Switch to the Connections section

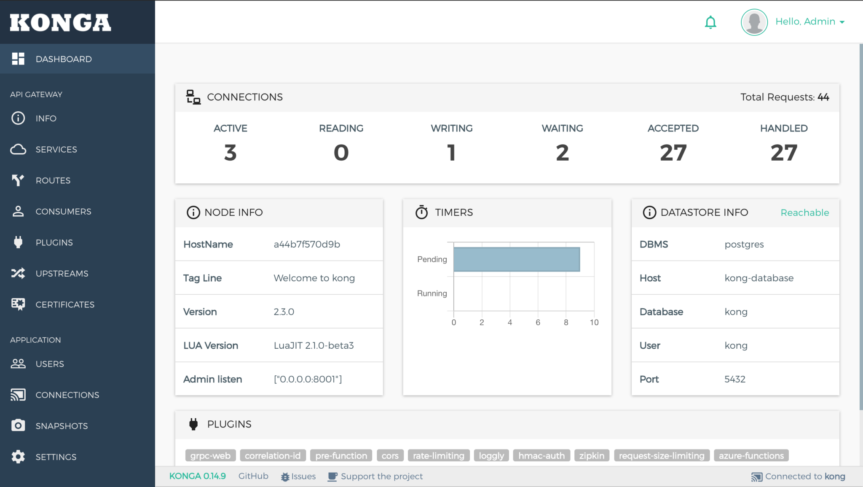[67, 395]
